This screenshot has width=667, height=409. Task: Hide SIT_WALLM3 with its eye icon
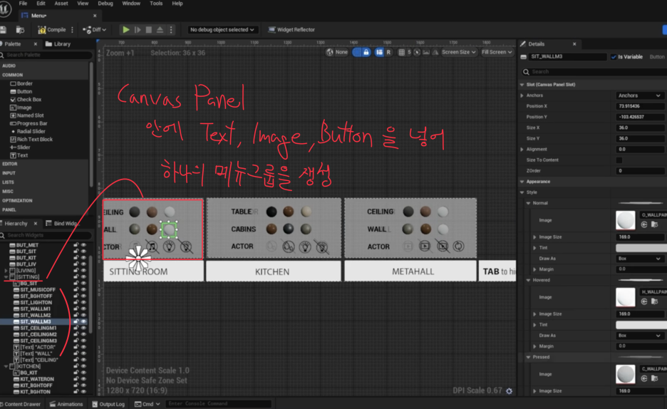click(x=83, y=322)
